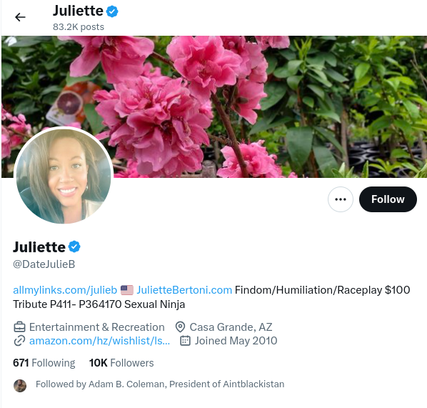Click the briefcase category icon
This screenshot has height=408, width=427.
[19, 327]
